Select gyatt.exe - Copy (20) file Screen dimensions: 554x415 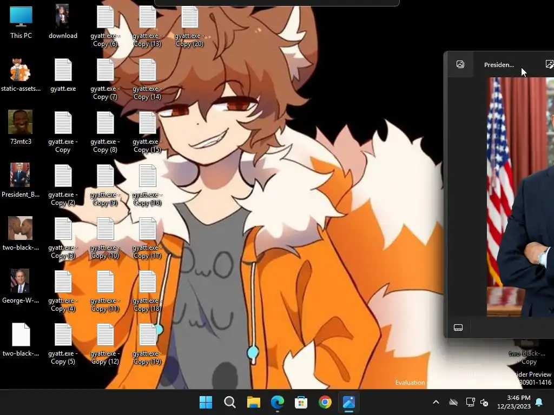[x=189, y=26]
